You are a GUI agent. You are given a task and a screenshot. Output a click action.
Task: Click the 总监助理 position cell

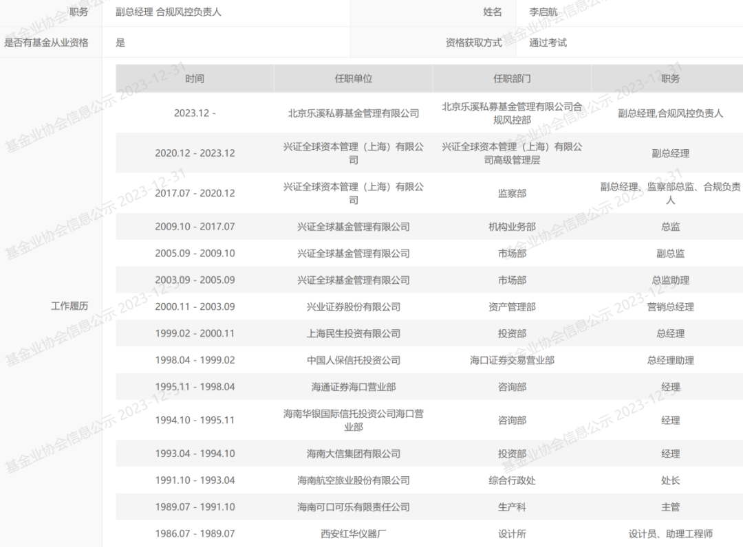[x=671, y=280]
